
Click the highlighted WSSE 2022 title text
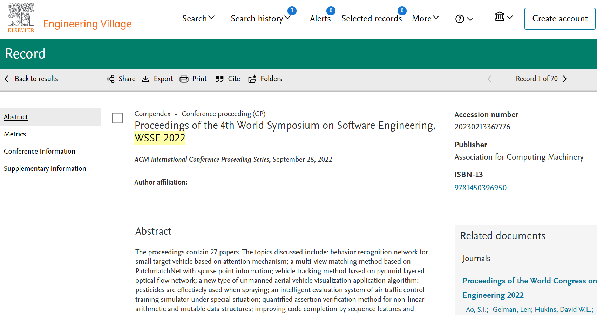tap(160, 138)
